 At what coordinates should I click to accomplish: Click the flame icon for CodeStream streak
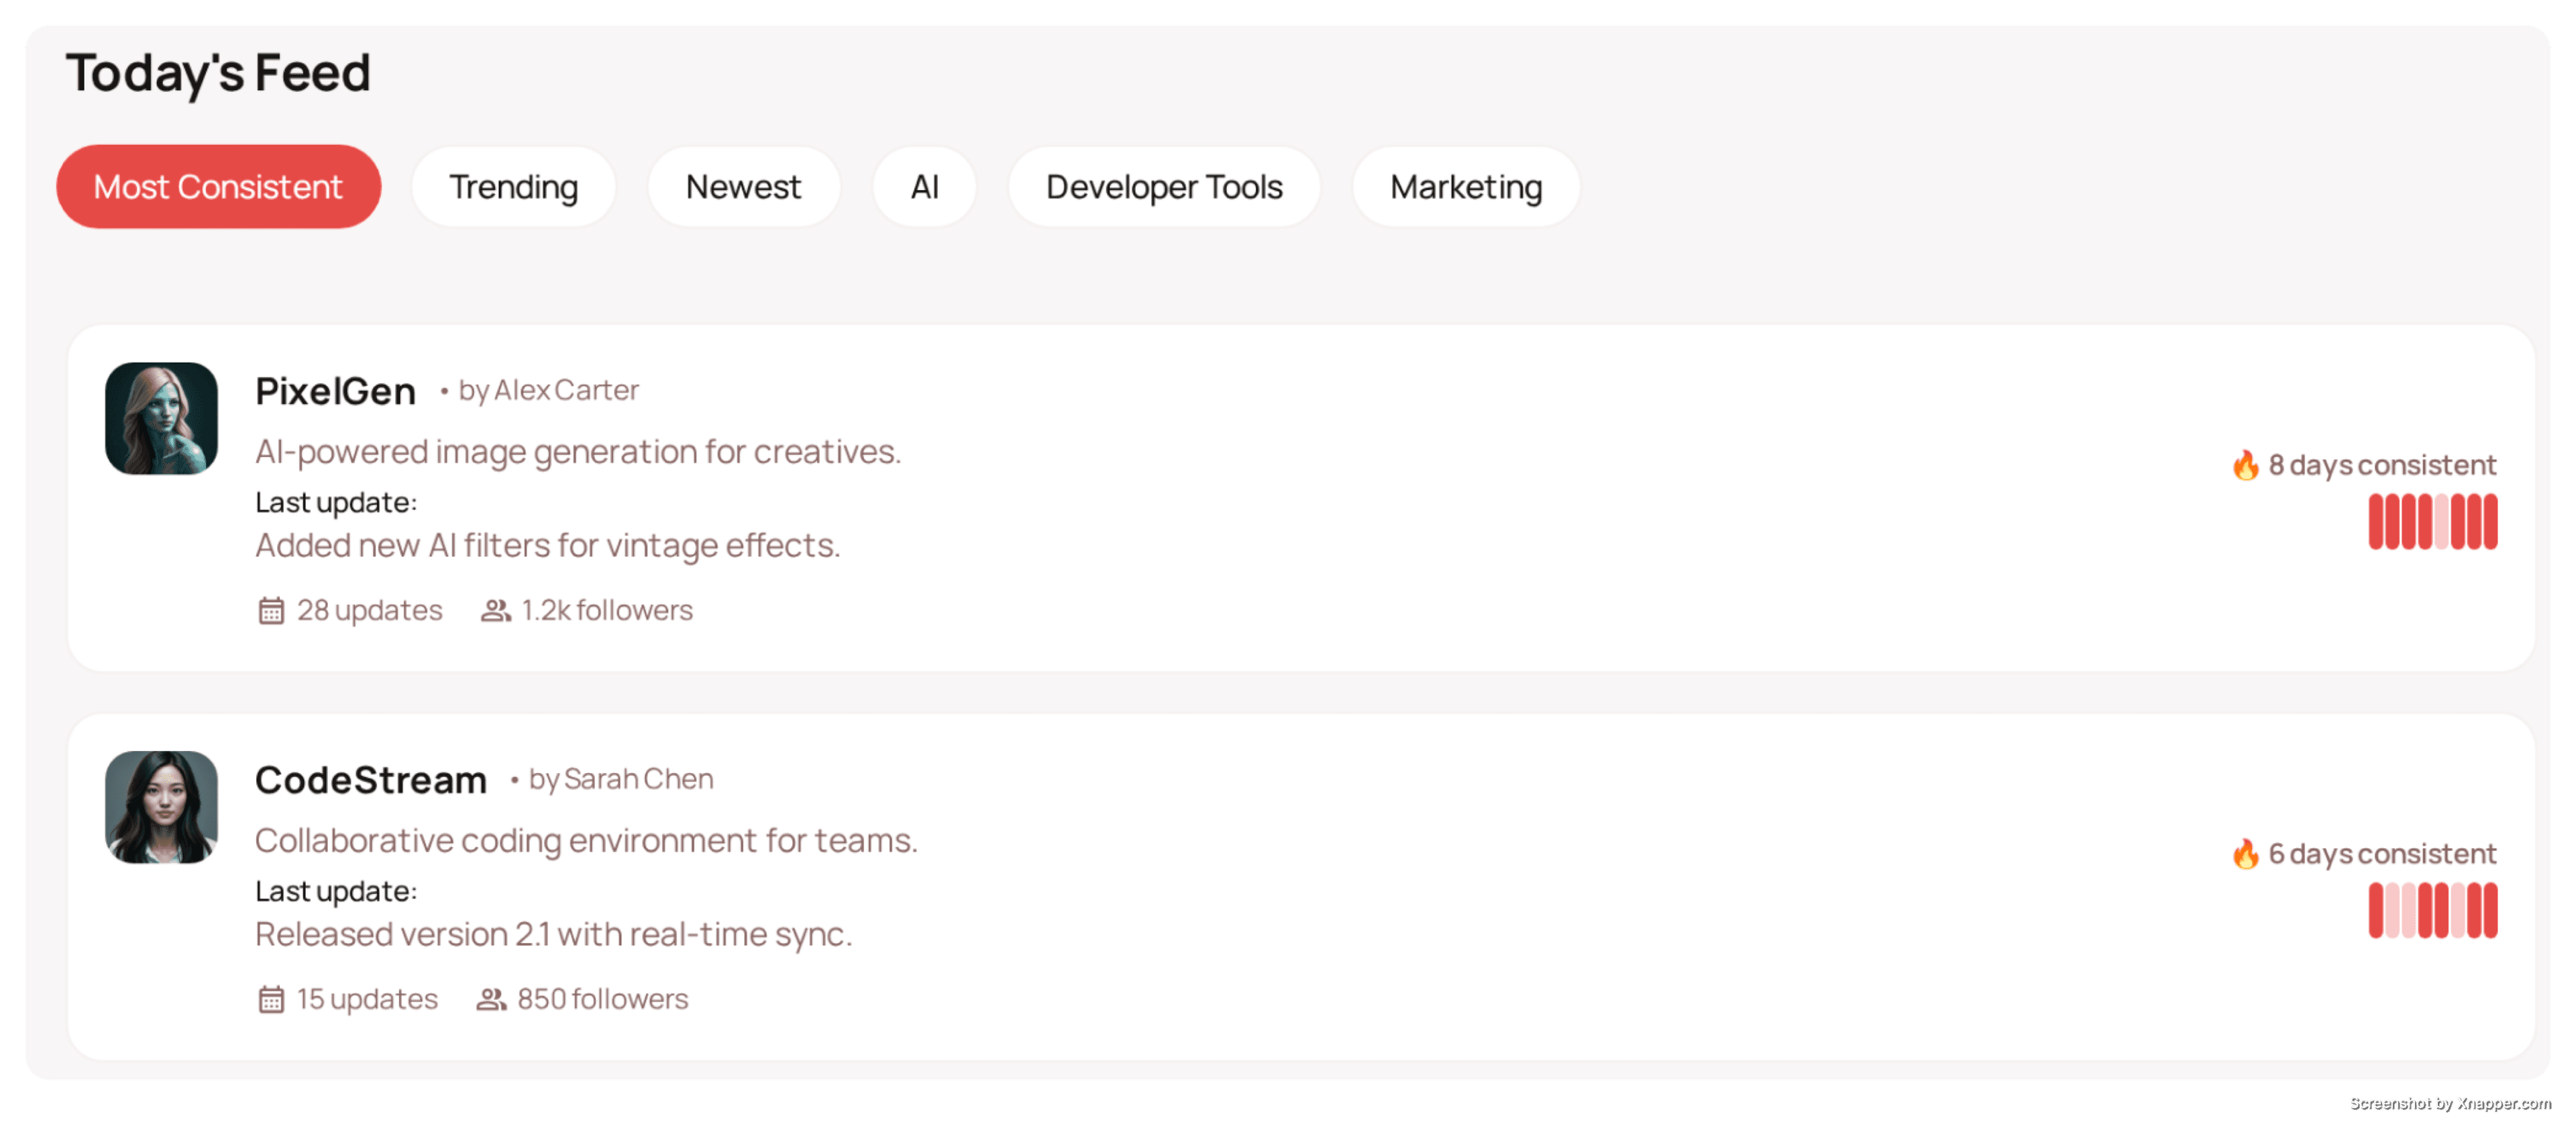pos(2245,854)
